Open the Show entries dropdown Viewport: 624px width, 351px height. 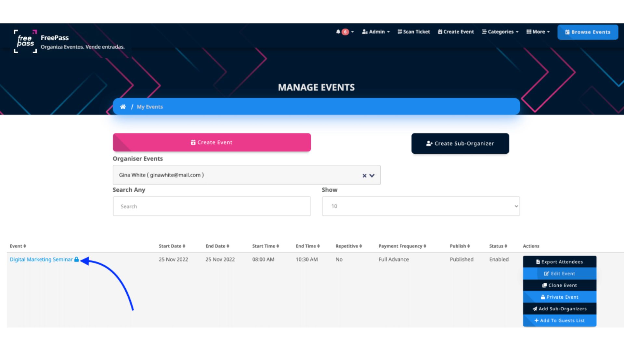pos(421,206)
